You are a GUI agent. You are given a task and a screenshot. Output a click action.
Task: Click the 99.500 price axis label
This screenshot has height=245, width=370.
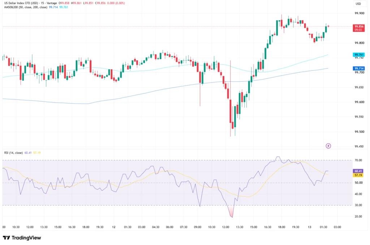pyautogui.click(x=360, y=132)
